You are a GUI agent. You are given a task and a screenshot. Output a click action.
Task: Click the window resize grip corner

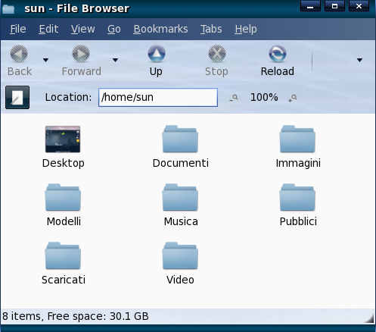[x=369, y=318]
